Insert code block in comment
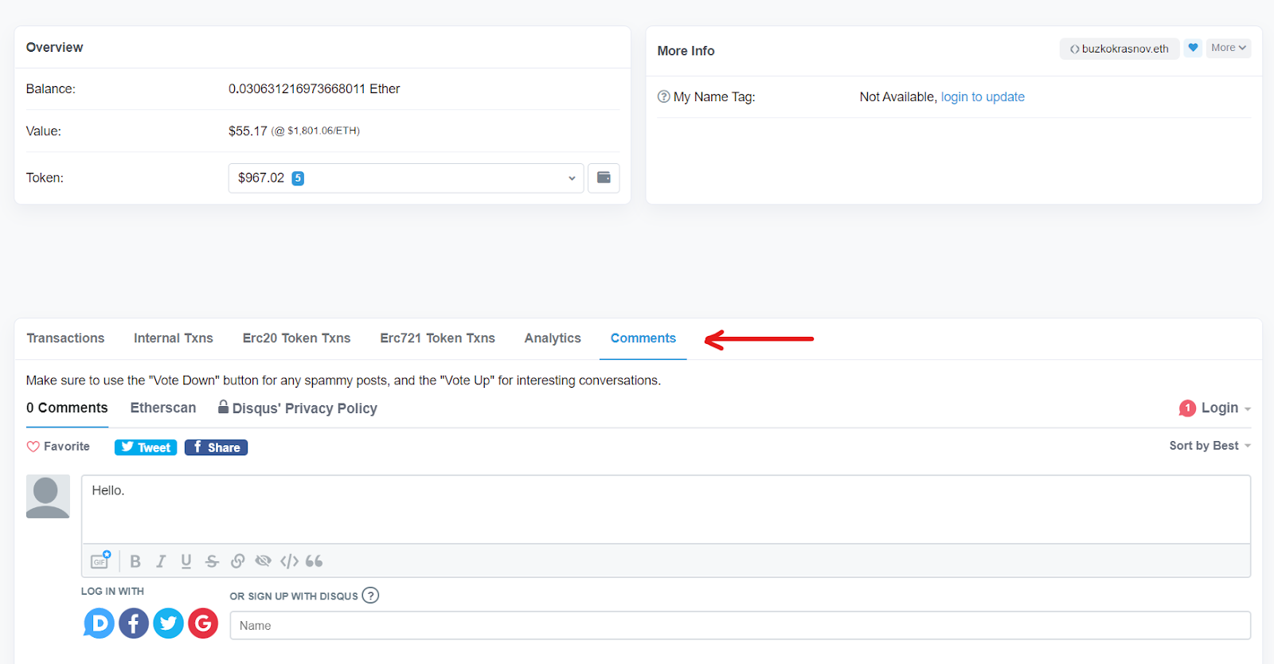Viewport: 1274px width, 664px height. tap(289, 561)
